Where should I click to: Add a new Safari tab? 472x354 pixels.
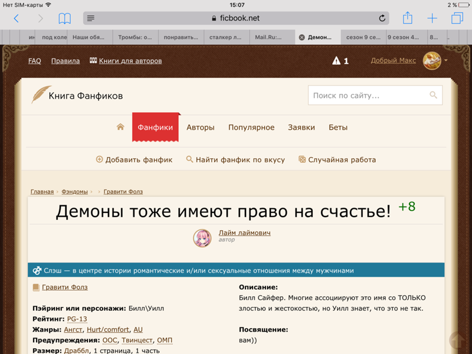pyautogui.click(x=432, y=18)
